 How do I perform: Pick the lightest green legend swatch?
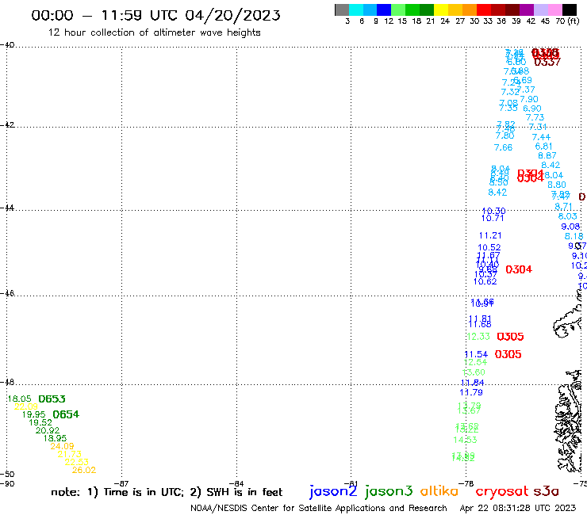tap(398, 10)
